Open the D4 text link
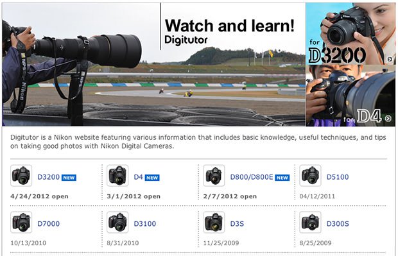Screen dimensions: 398x256 [138, 177]
